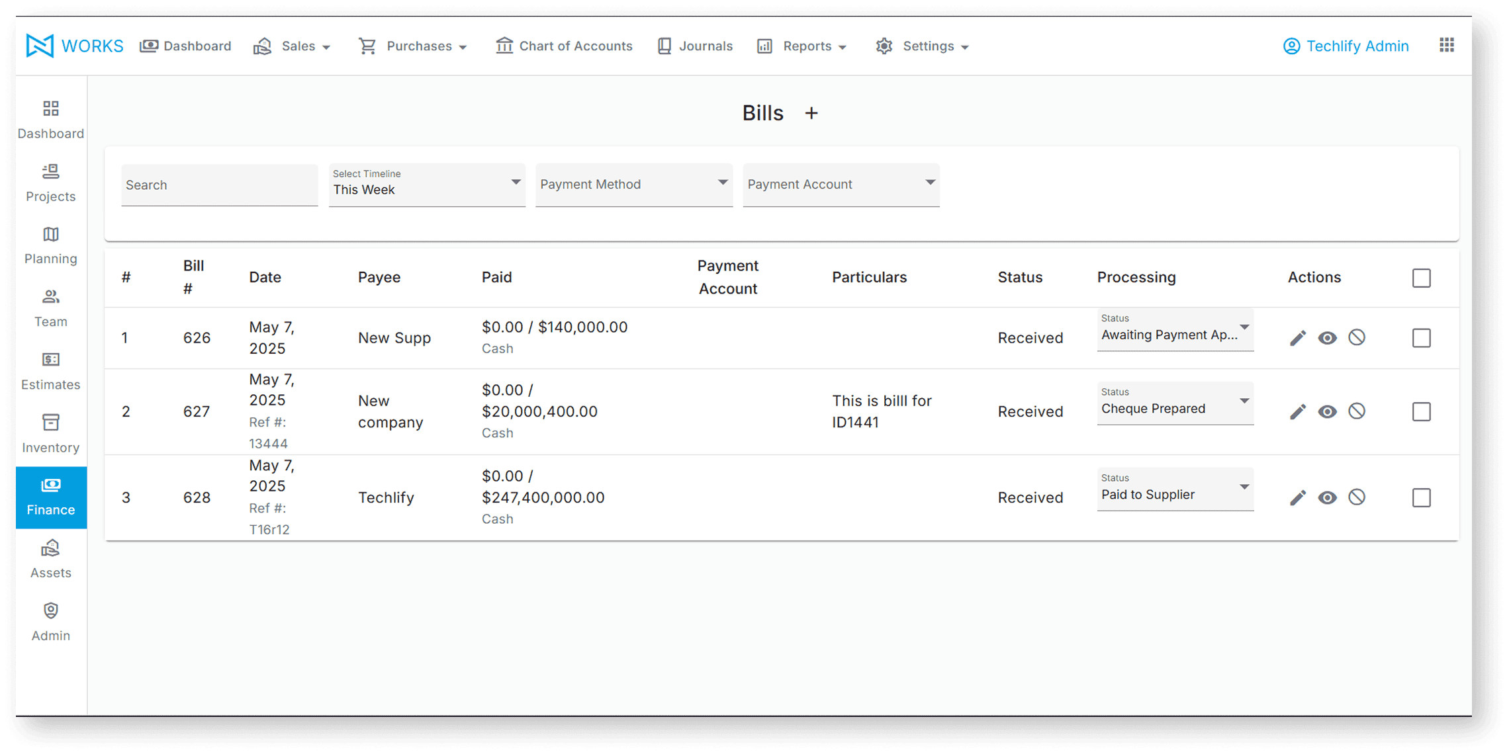
Task: Click the Dashboard icon in the top navigation
Action: point(149,46)
